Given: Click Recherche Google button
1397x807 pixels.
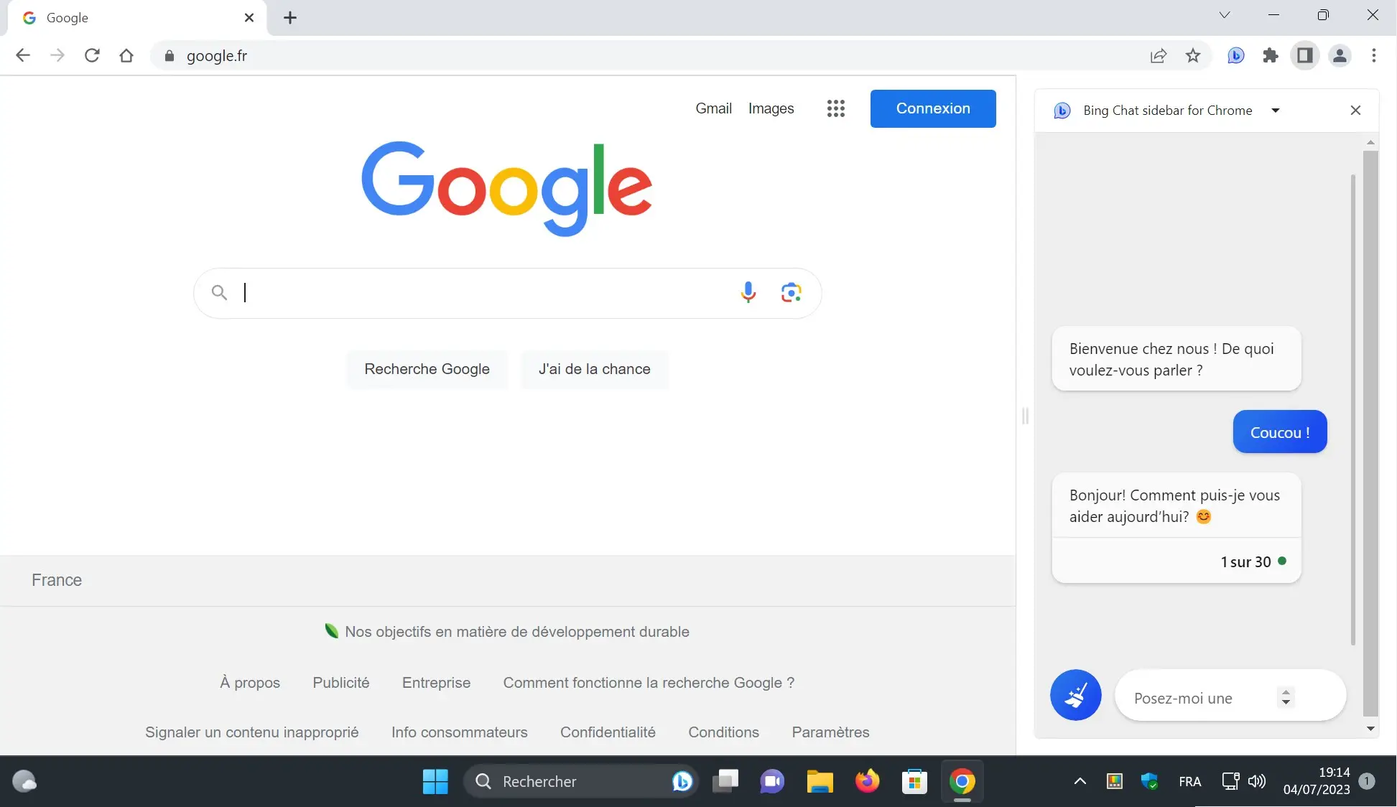Looking at the screenshot, I should [x=427, y=369].
